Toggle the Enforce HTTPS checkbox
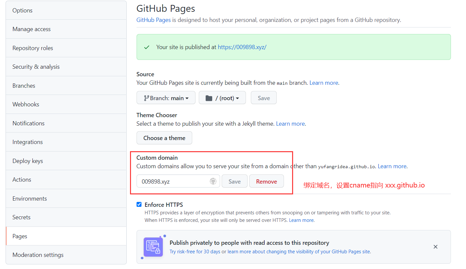Image resolution: width=466 pixels, height=269 pixels. [x=139, y=205]
